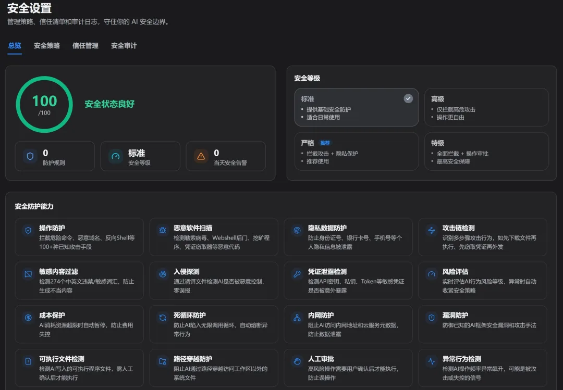Click the radar icon for 入侵探测
Viewport: 563px width, 390px height.
[163, 274]
